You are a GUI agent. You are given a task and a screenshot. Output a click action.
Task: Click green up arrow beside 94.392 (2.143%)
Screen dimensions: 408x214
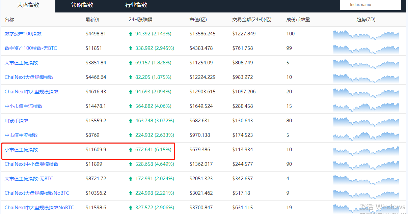click(x=131, y=34)
